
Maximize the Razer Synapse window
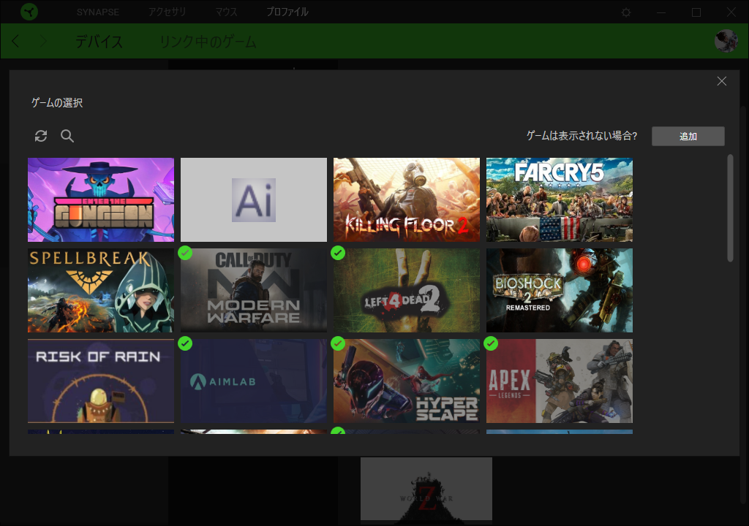click(x=696, y=12)
